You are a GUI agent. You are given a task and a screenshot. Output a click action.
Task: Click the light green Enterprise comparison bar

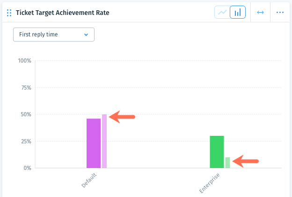point(227,162)
